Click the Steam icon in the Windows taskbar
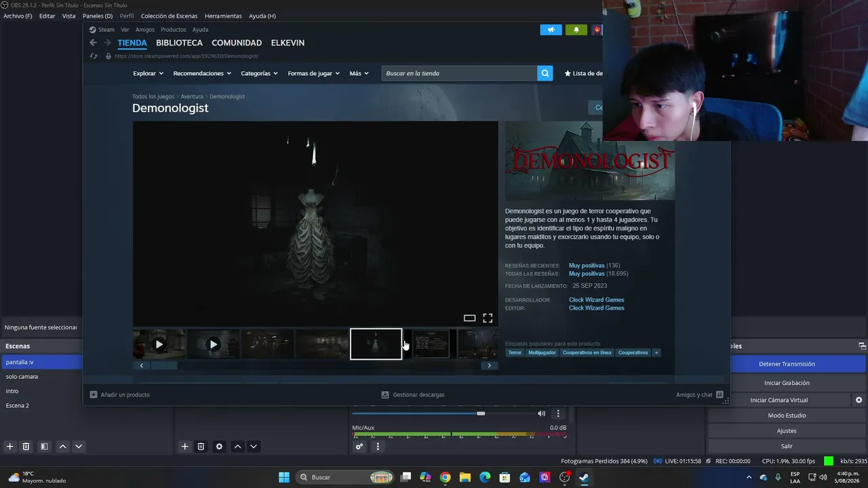 tap(583, 477)
